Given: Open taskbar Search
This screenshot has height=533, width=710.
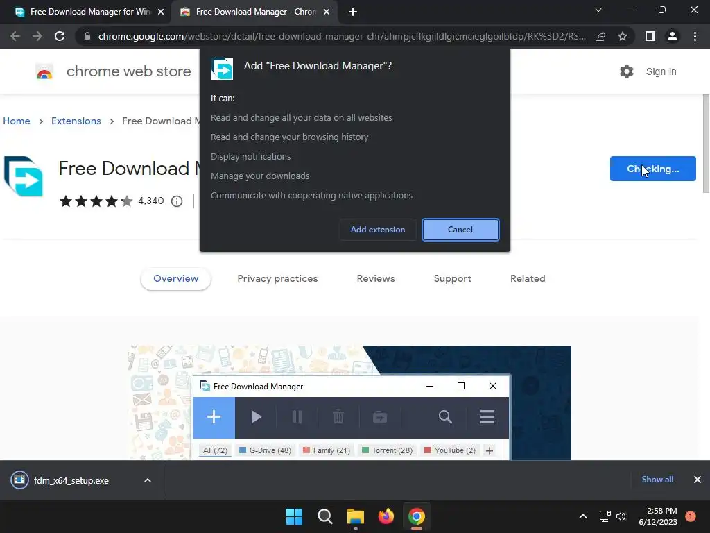Looking at the screenshot, I should (x=325, y=516).
